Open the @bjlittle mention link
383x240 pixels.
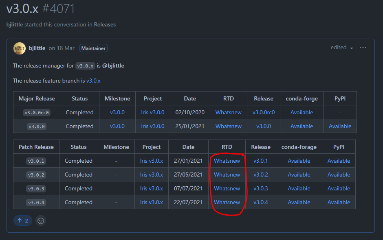click(113, 66)
